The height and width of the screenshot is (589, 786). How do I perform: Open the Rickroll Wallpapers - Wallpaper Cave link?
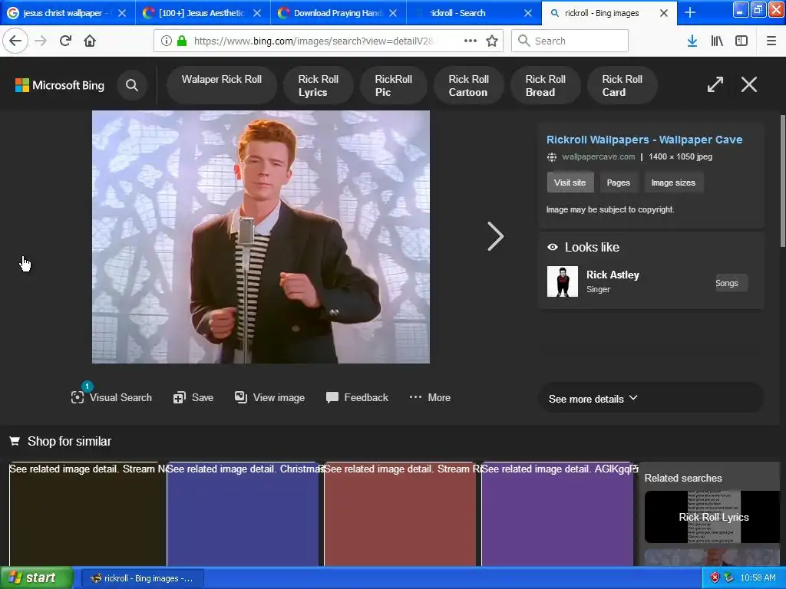click(644, 140)
